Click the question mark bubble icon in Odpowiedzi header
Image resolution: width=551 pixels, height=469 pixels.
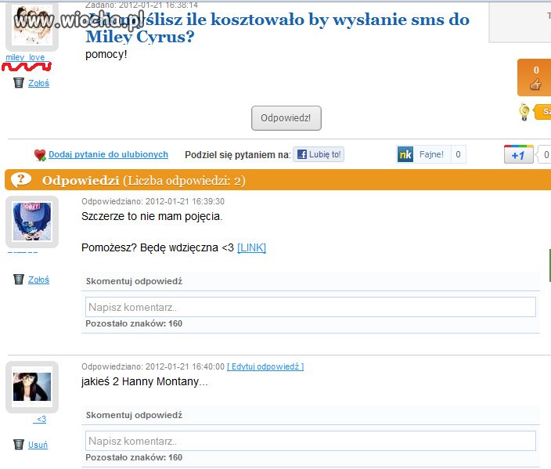tap(21, 179)
